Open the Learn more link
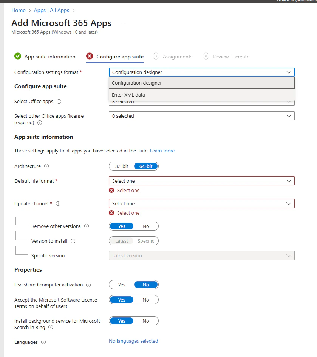This screenshot has width=317, height=357. [x=162, y=151]
